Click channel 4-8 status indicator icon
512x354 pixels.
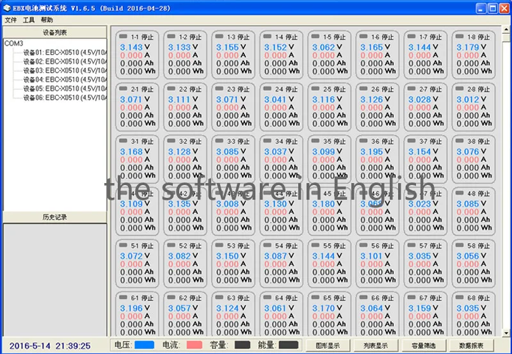tap(460, 193)
